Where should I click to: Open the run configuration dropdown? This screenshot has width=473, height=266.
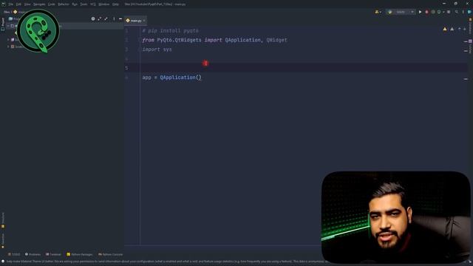401,12
